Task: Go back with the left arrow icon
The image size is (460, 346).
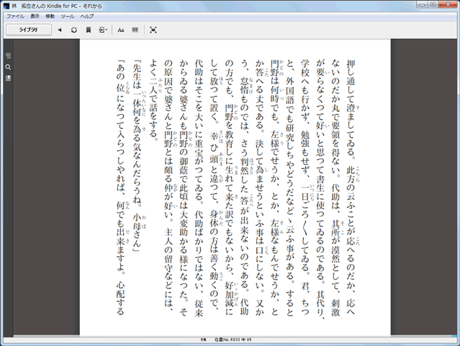Action: [x=60, y=30]
